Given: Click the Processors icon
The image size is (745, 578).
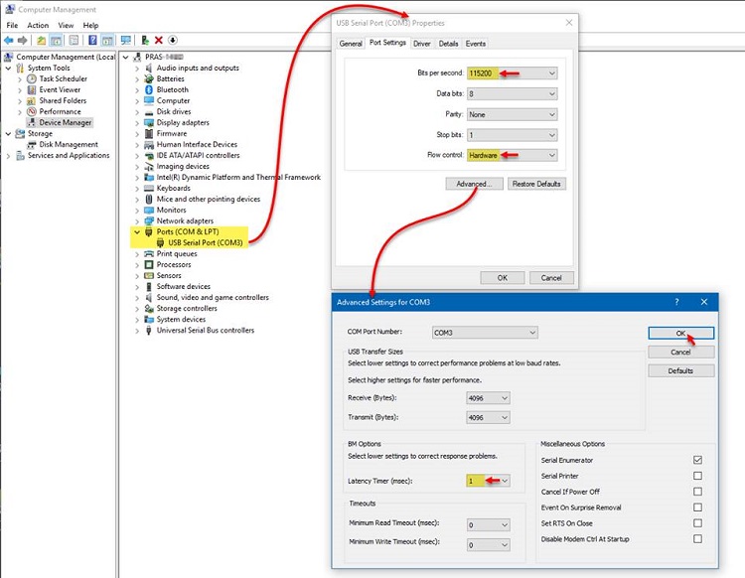Looking at the screenshot, I should [x=149, y=264].
